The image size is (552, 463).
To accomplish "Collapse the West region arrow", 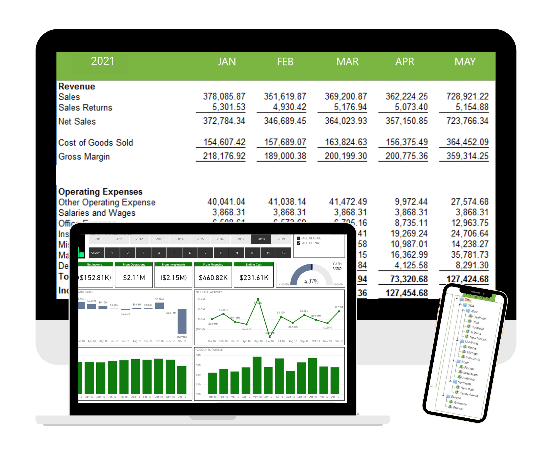I will coord(463,310).
